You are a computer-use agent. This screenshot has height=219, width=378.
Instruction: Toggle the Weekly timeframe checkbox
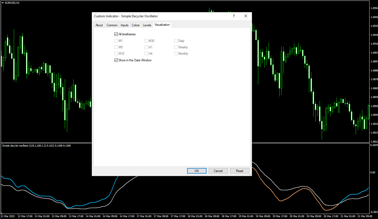pos(176,47)
